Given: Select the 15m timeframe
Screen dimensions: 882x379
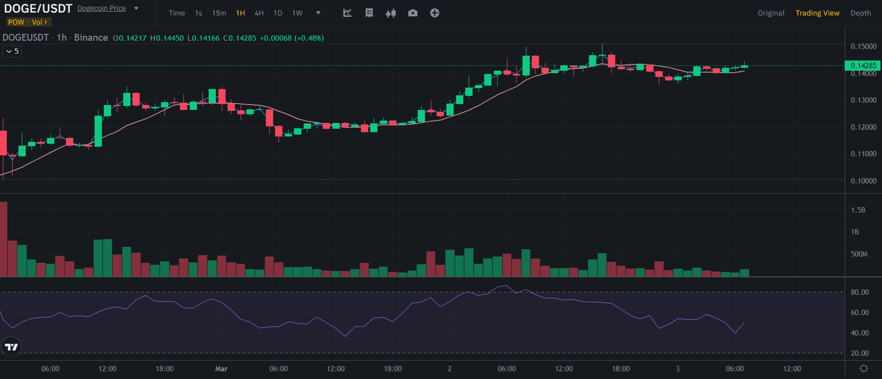Looking at the screenshot, I should 219,13.
